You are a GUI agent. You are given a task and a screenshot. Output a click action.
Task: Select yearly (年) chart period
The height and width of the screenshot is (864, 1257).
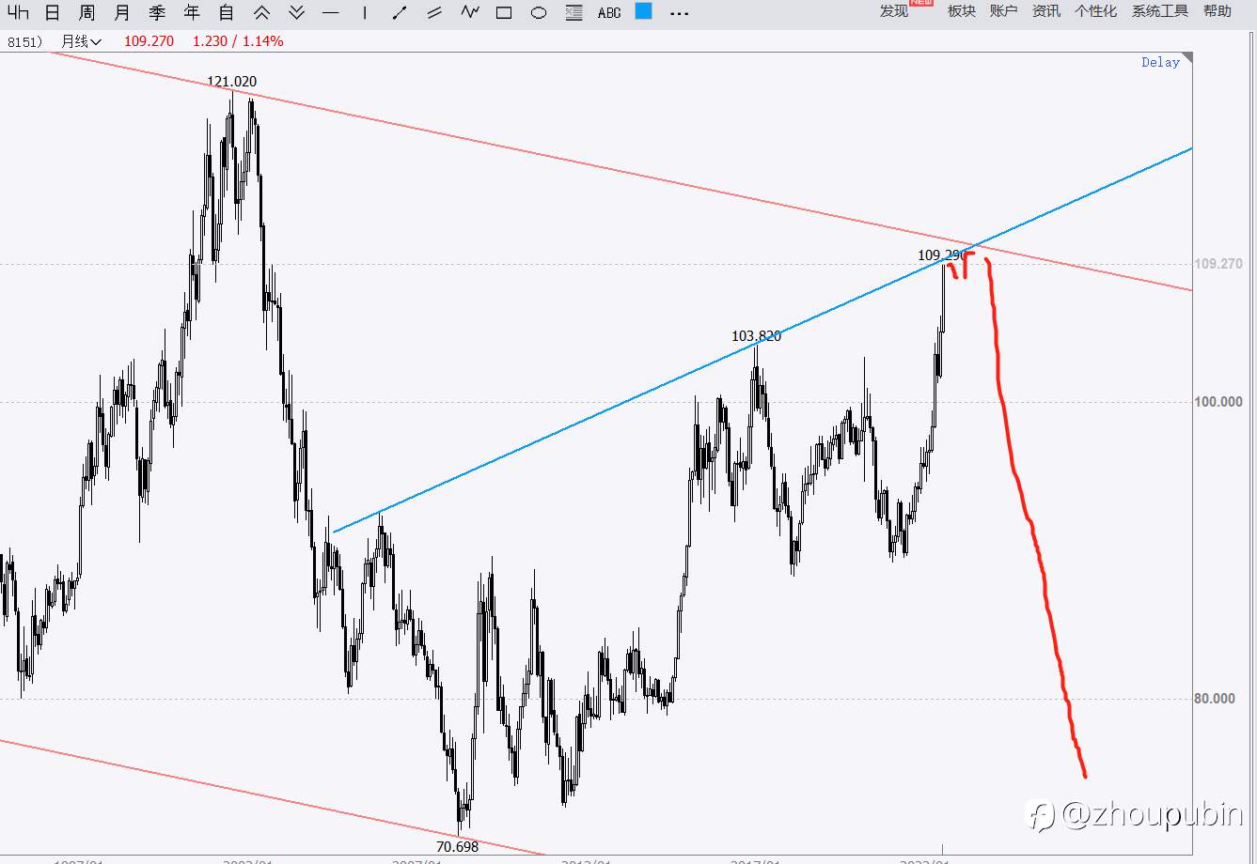click(192, 12)
